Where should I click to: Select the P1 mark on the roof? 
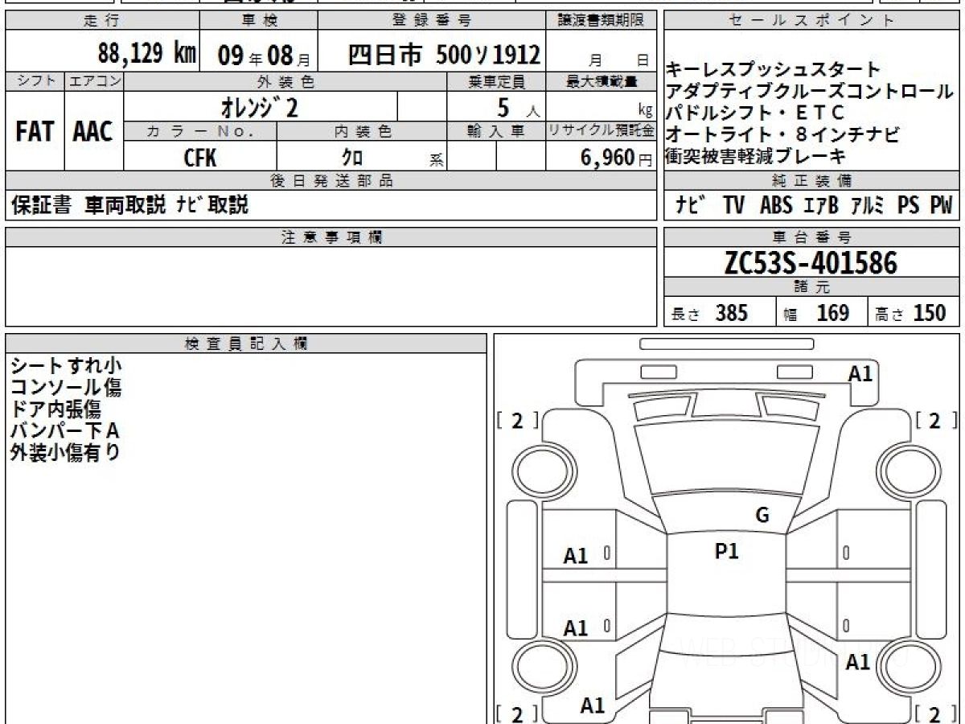coord(727,551)
